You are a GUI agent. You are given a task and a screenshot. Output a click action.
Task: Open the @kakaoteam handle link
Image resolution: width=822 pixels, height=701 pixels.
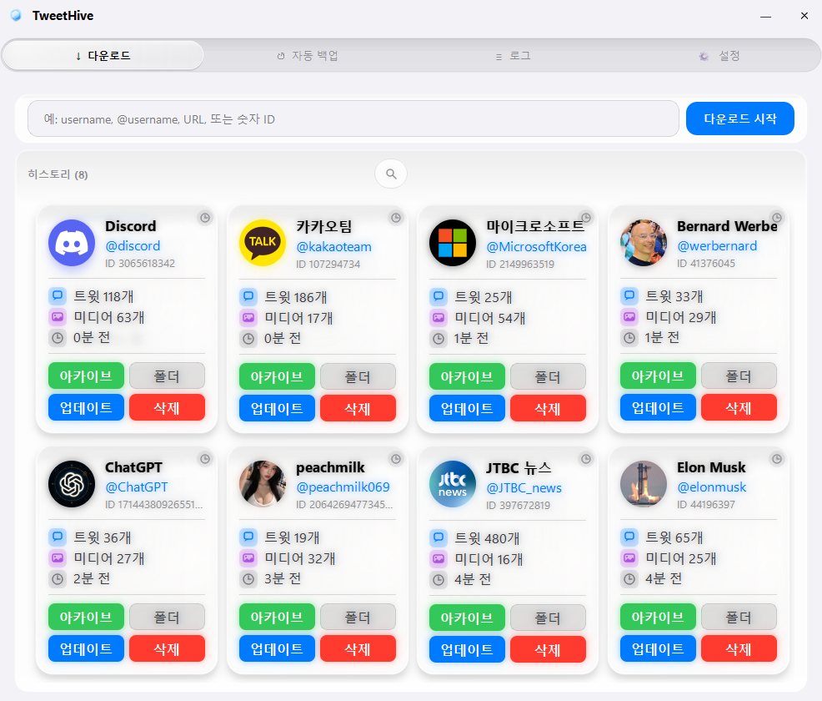(x=333, y=247)
